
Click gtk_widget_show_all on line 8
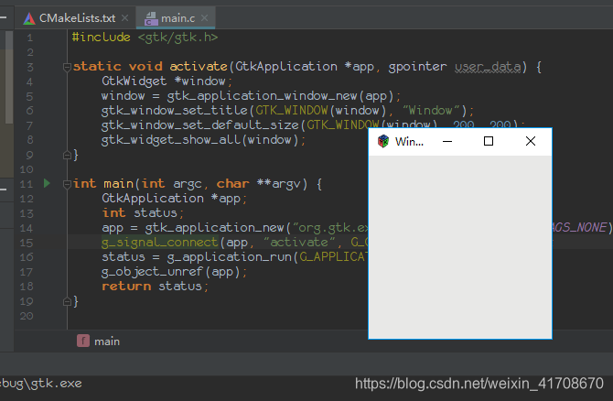tap(171, 140)
